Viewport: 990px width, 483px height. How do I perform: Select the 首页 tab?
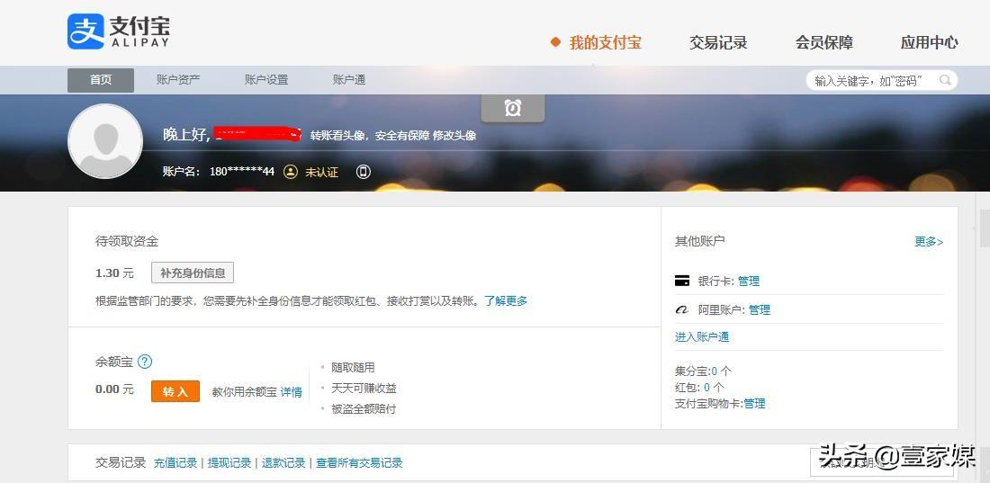[101, 80]
